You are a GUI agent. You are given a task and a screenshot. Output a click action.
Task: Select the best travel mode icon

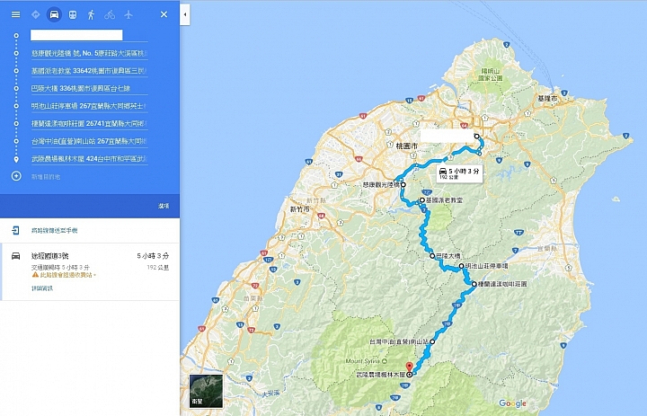click(x=35, y=14)
